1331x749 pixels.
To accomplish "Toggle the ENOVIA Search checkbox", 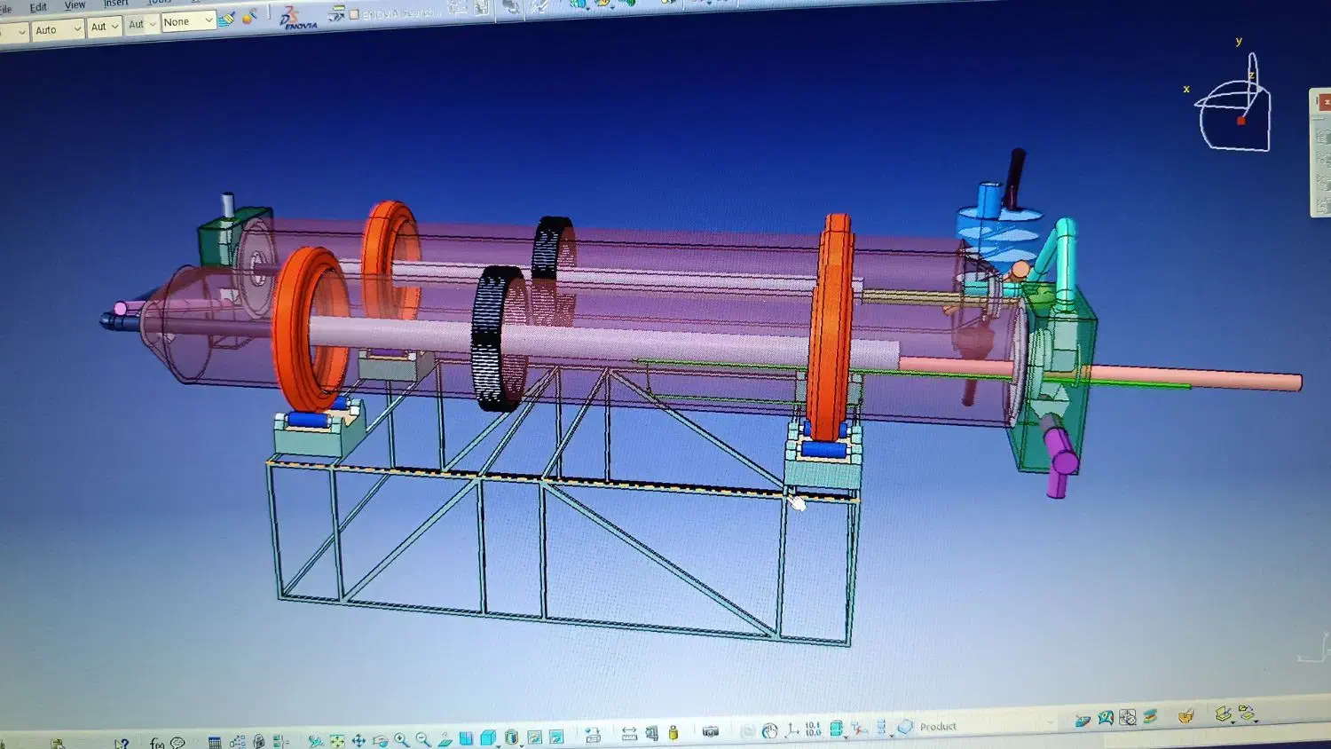I will pos(354,14).
